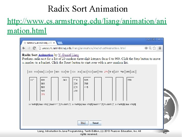
Task: Click the icon left of the zoom magnifier
Action: point(146,48)
